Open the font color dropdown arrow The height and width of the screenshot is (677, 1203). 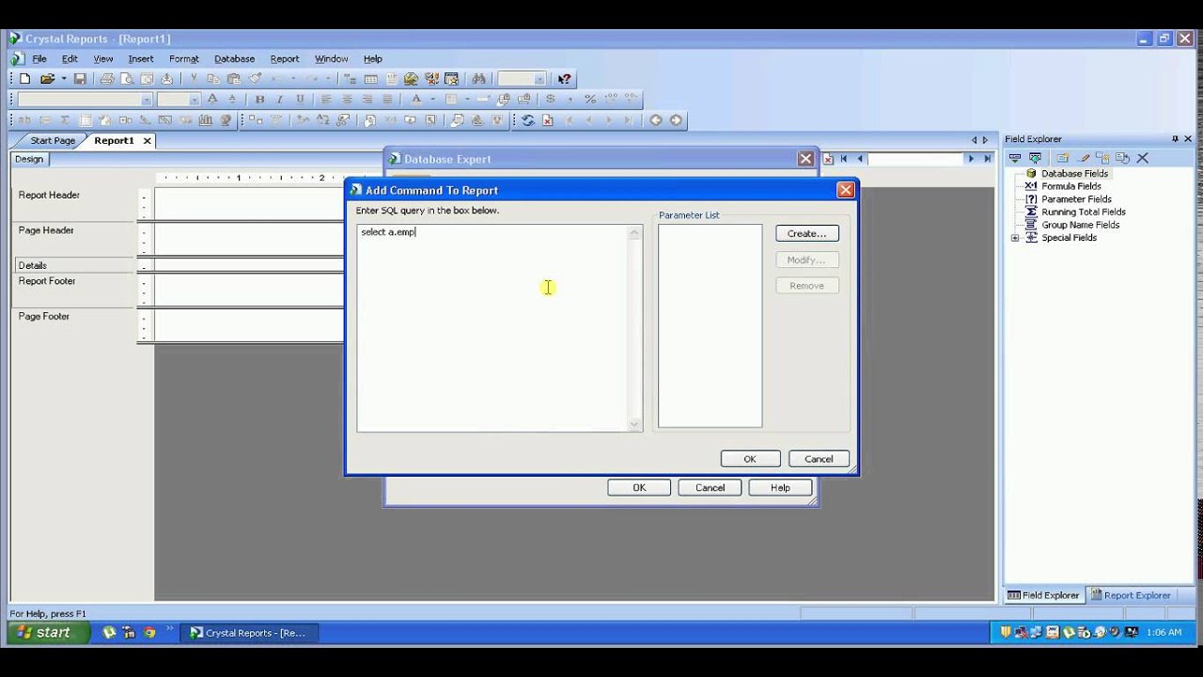[x=432, y=99]
